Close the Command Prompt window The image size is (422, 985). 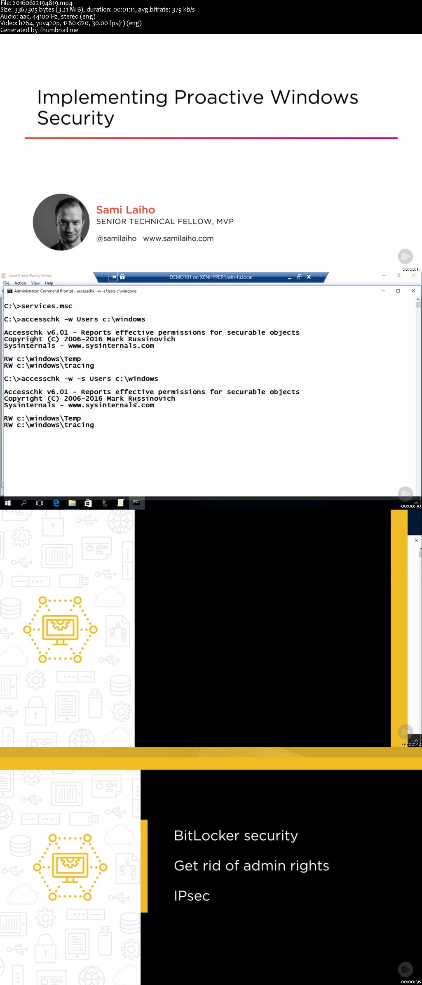click(x=413, y=291)
